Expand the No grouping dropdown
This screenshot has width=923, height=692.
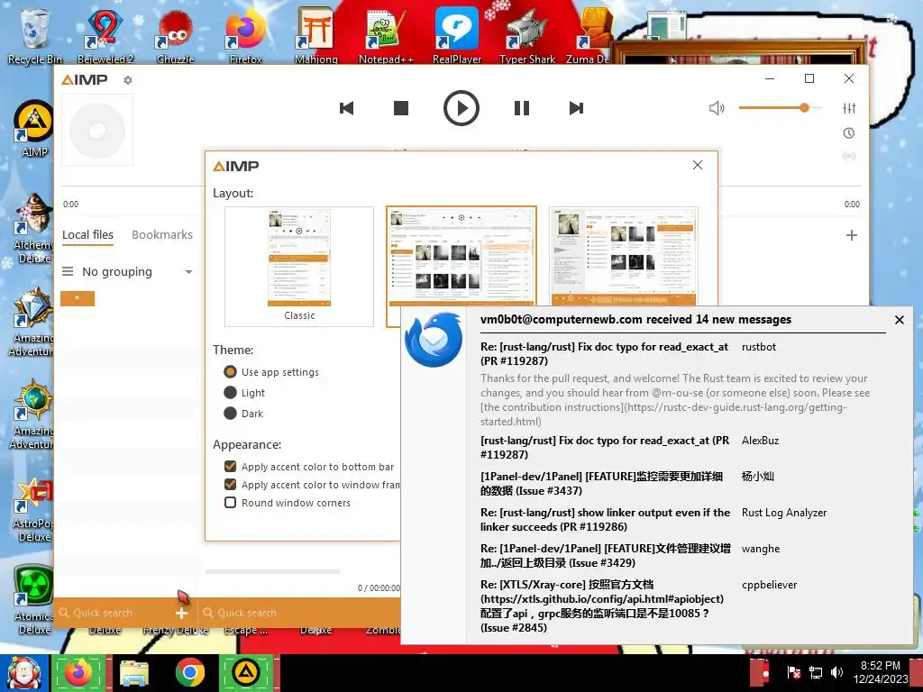coord(189,272)
